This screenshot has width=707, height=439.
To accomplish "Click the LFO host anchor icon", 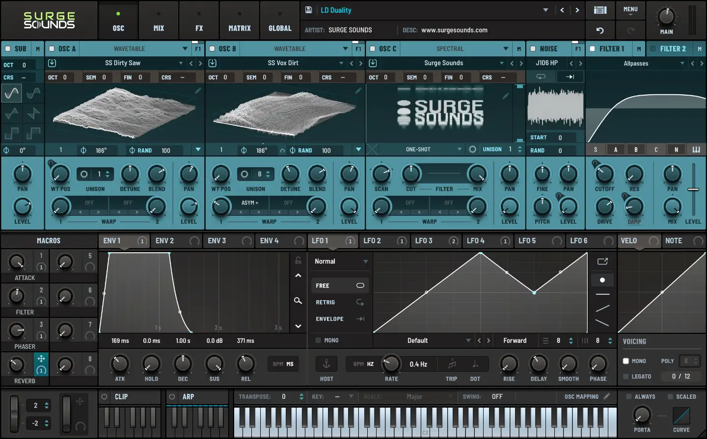I will point(326,363).
